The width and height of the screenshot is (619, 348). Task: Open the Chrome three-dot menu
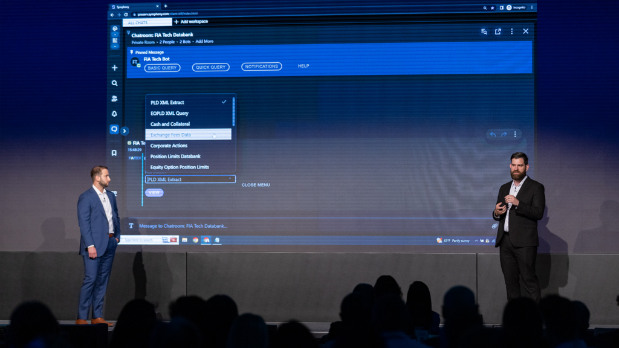(532, 7)
